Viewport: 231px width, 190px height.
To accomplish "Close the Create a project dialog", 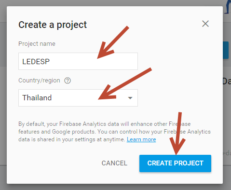I will [205, 24].
